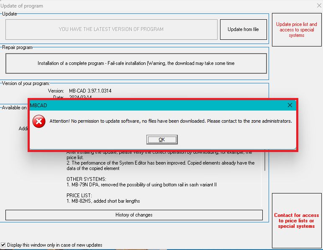This screenshot has height=250, width=323.
Task: Click the Repair program group label
Action: click(18, 47)
